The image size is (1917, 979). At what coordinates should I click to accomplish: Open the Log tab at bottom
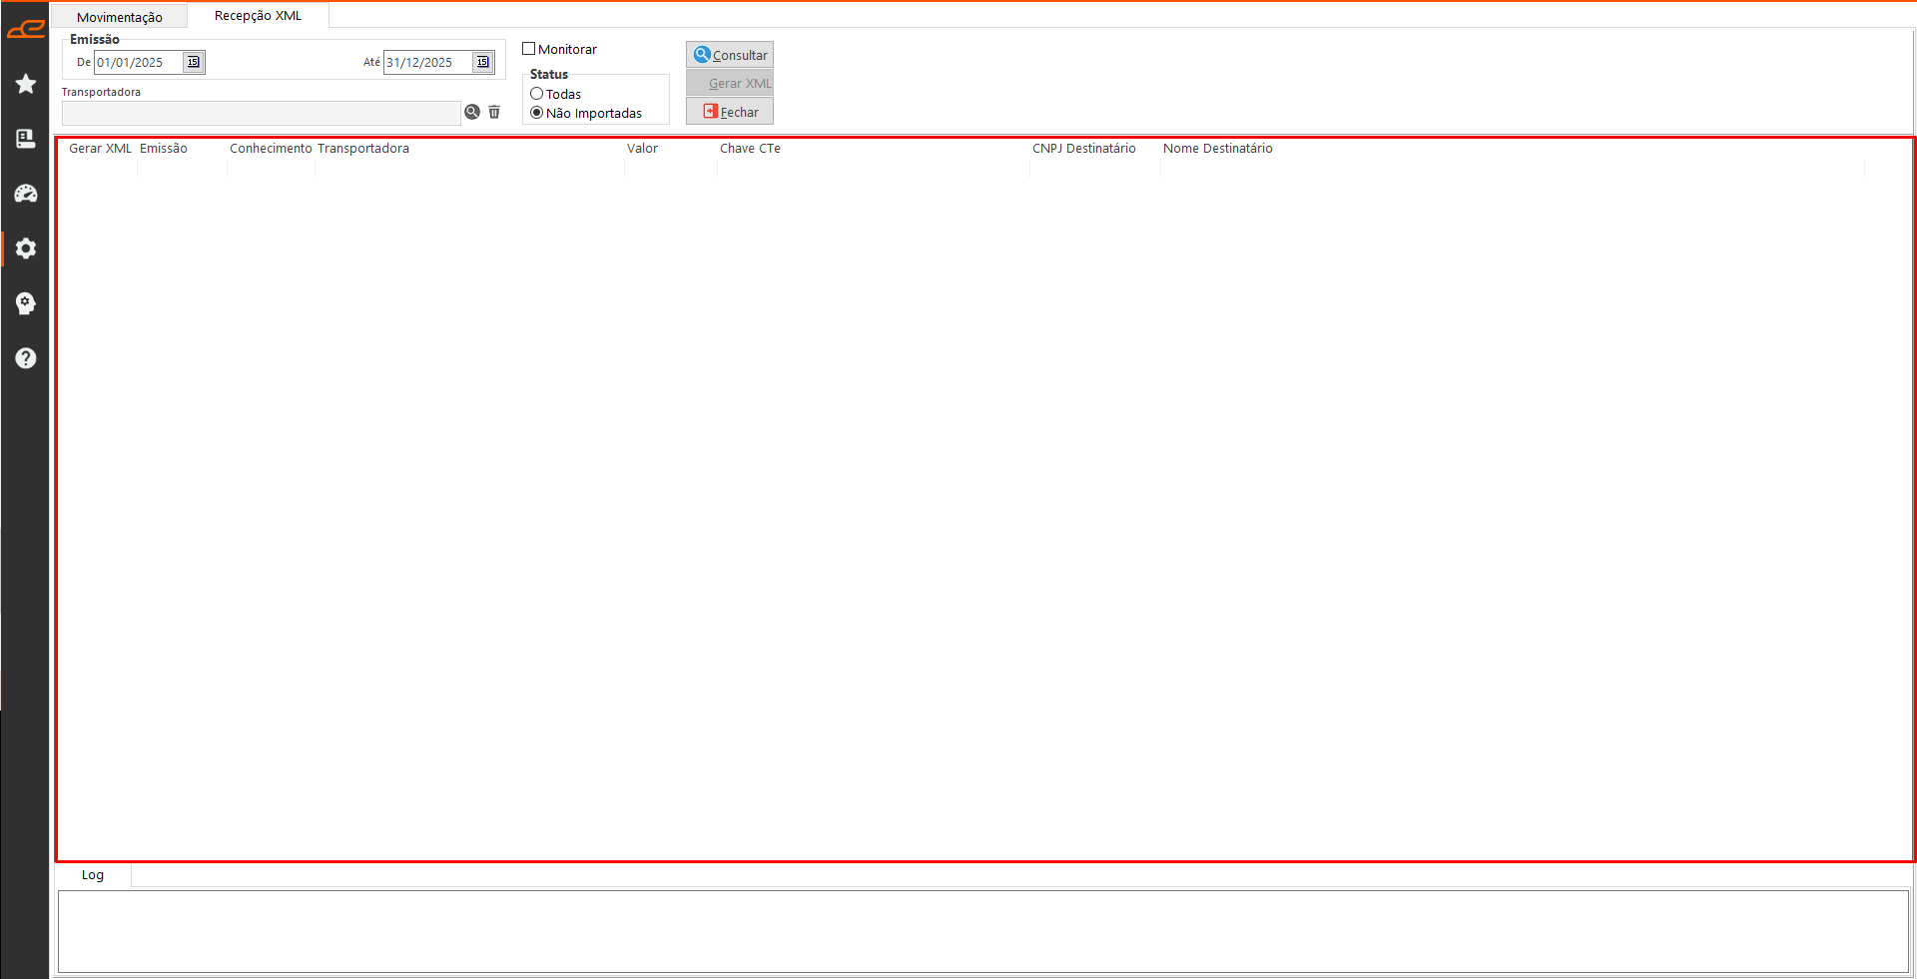(93, 875)
